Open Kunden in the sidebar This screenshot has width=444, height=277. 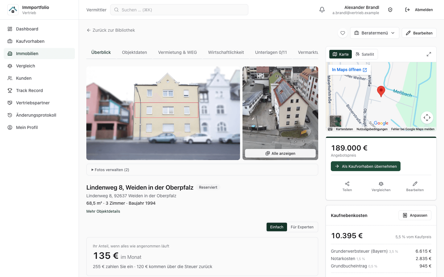(x=39, y=78)
